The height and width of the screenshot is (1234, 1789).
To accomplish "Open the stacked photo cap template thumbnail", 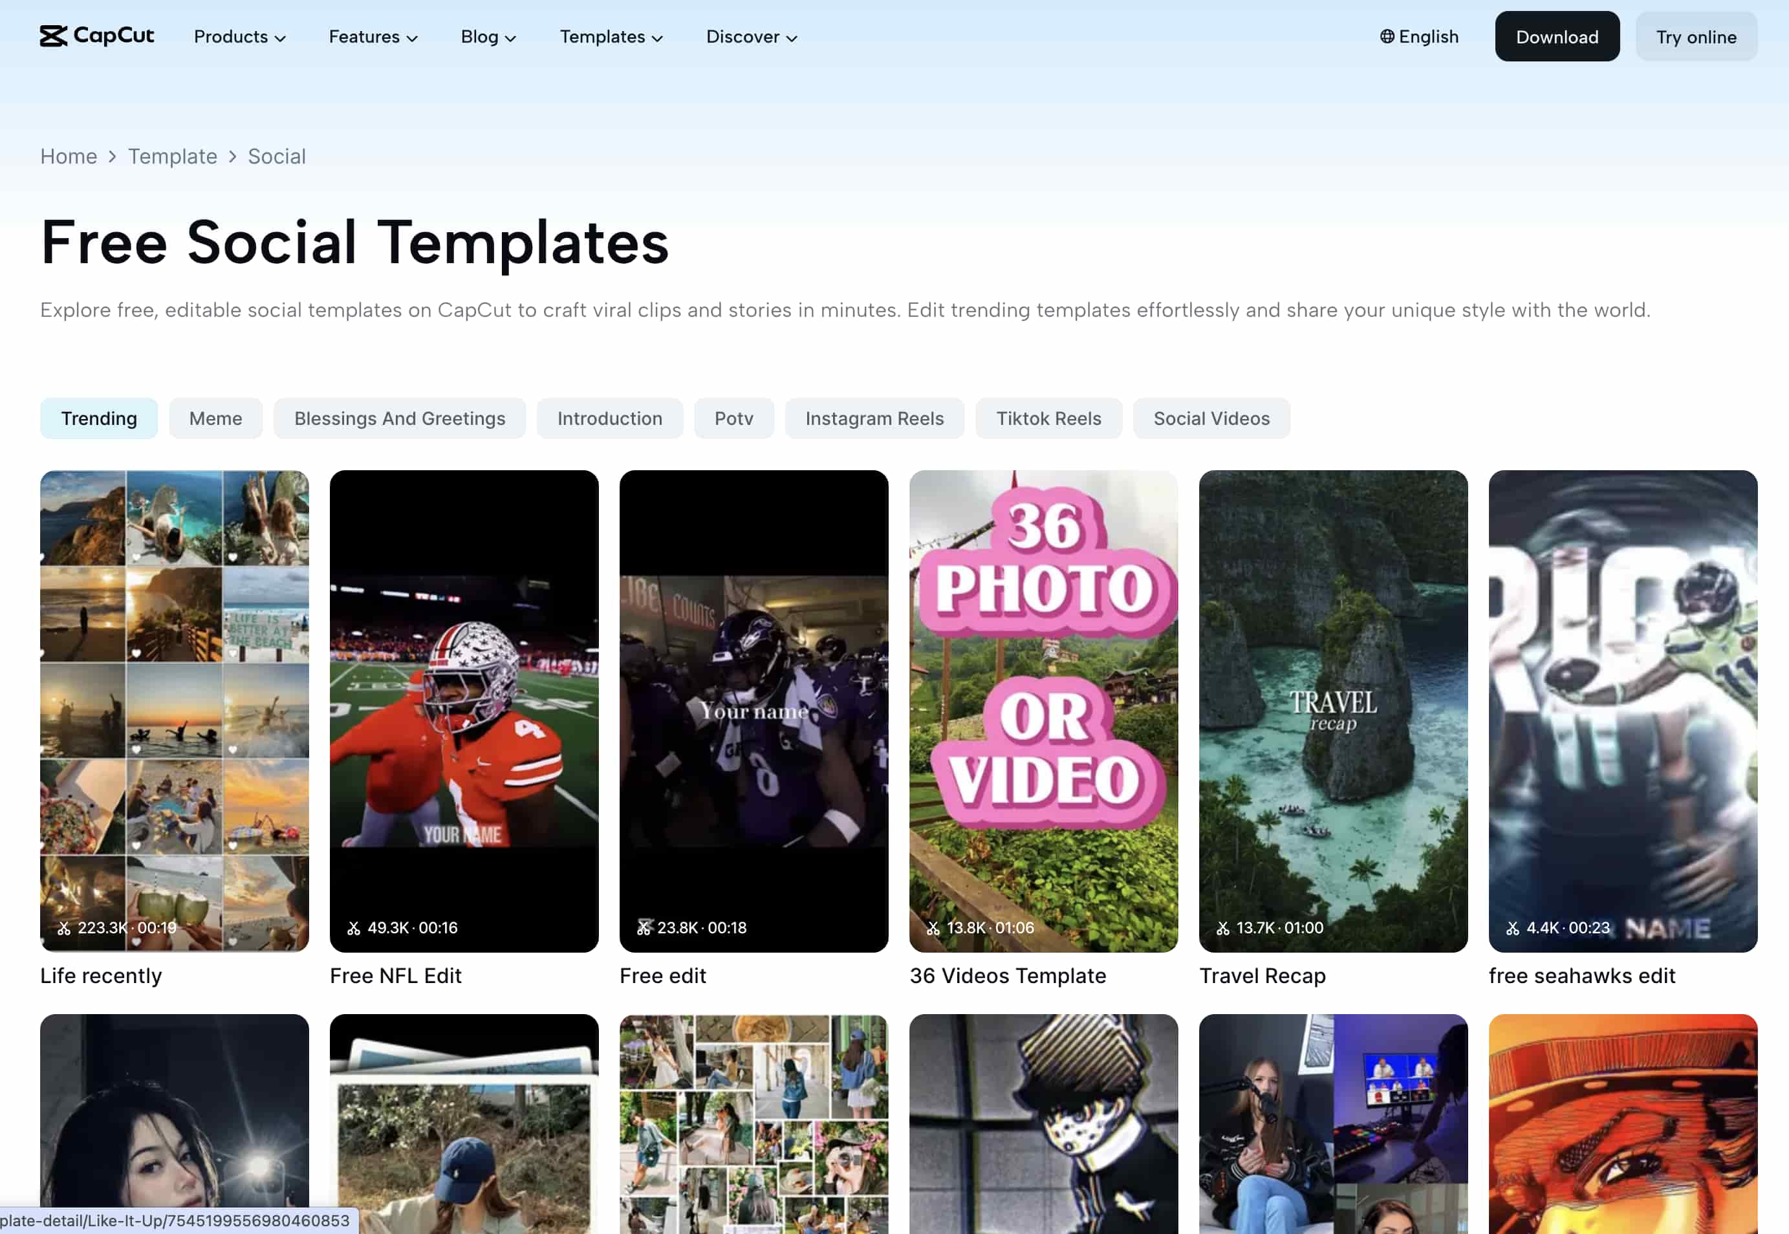I will 464,1124.
